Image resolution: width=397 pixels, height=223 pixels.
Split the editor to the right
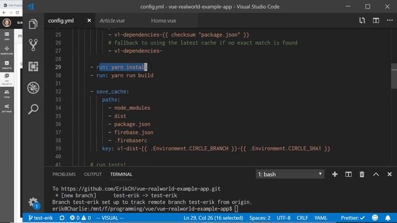(376, 20)
